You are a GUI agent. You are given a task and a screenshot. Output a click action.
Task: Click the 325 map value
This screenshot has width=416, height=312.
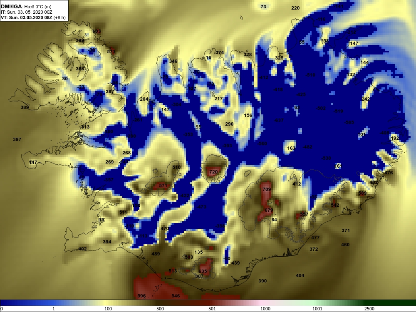(x=279, y=58)
